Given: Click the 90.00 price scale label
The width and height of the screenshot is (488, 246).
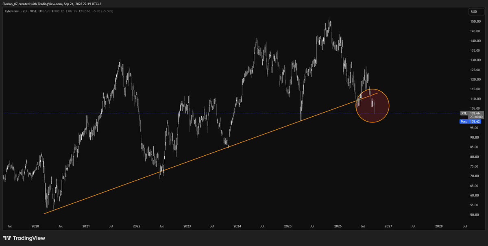Looking at the screenshot, I should click(x=475, y=137).
